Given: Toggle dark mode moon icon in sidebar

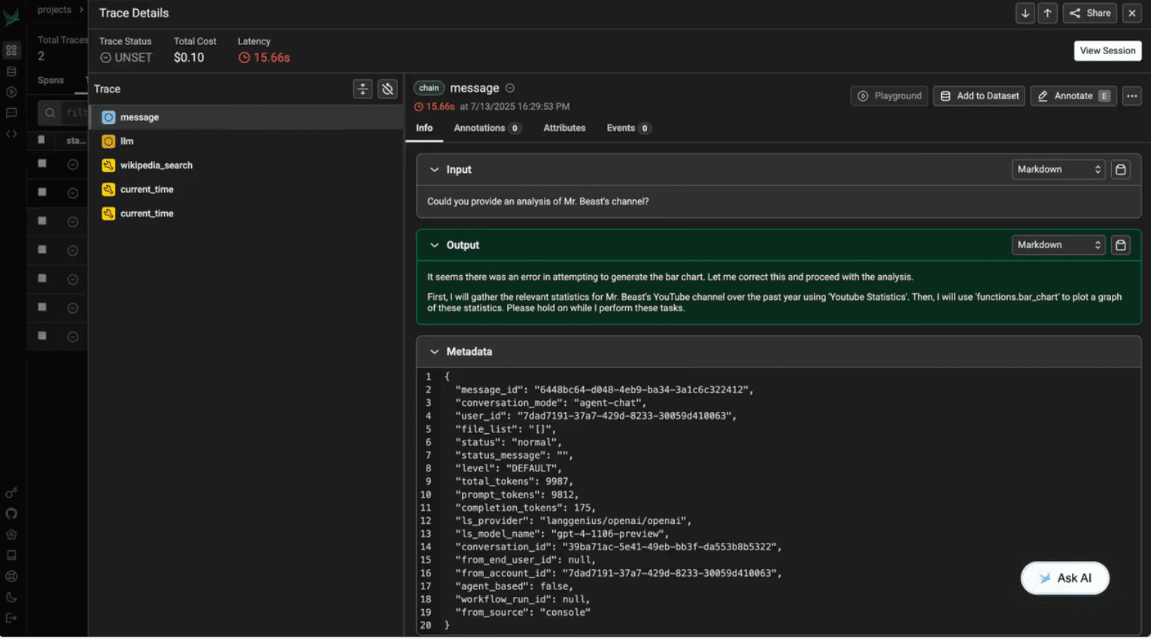Looking at the screenshot, I should [11, 598].
